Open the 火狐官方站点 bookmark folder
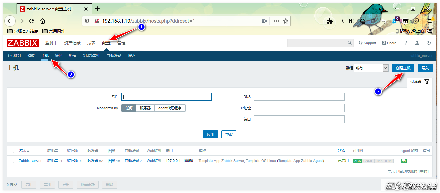440x193 pixels. click(x=23, y=31)
